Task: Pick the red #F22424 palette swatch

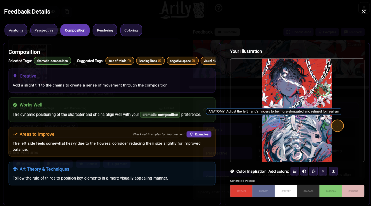Action: (x=241, y=191)
